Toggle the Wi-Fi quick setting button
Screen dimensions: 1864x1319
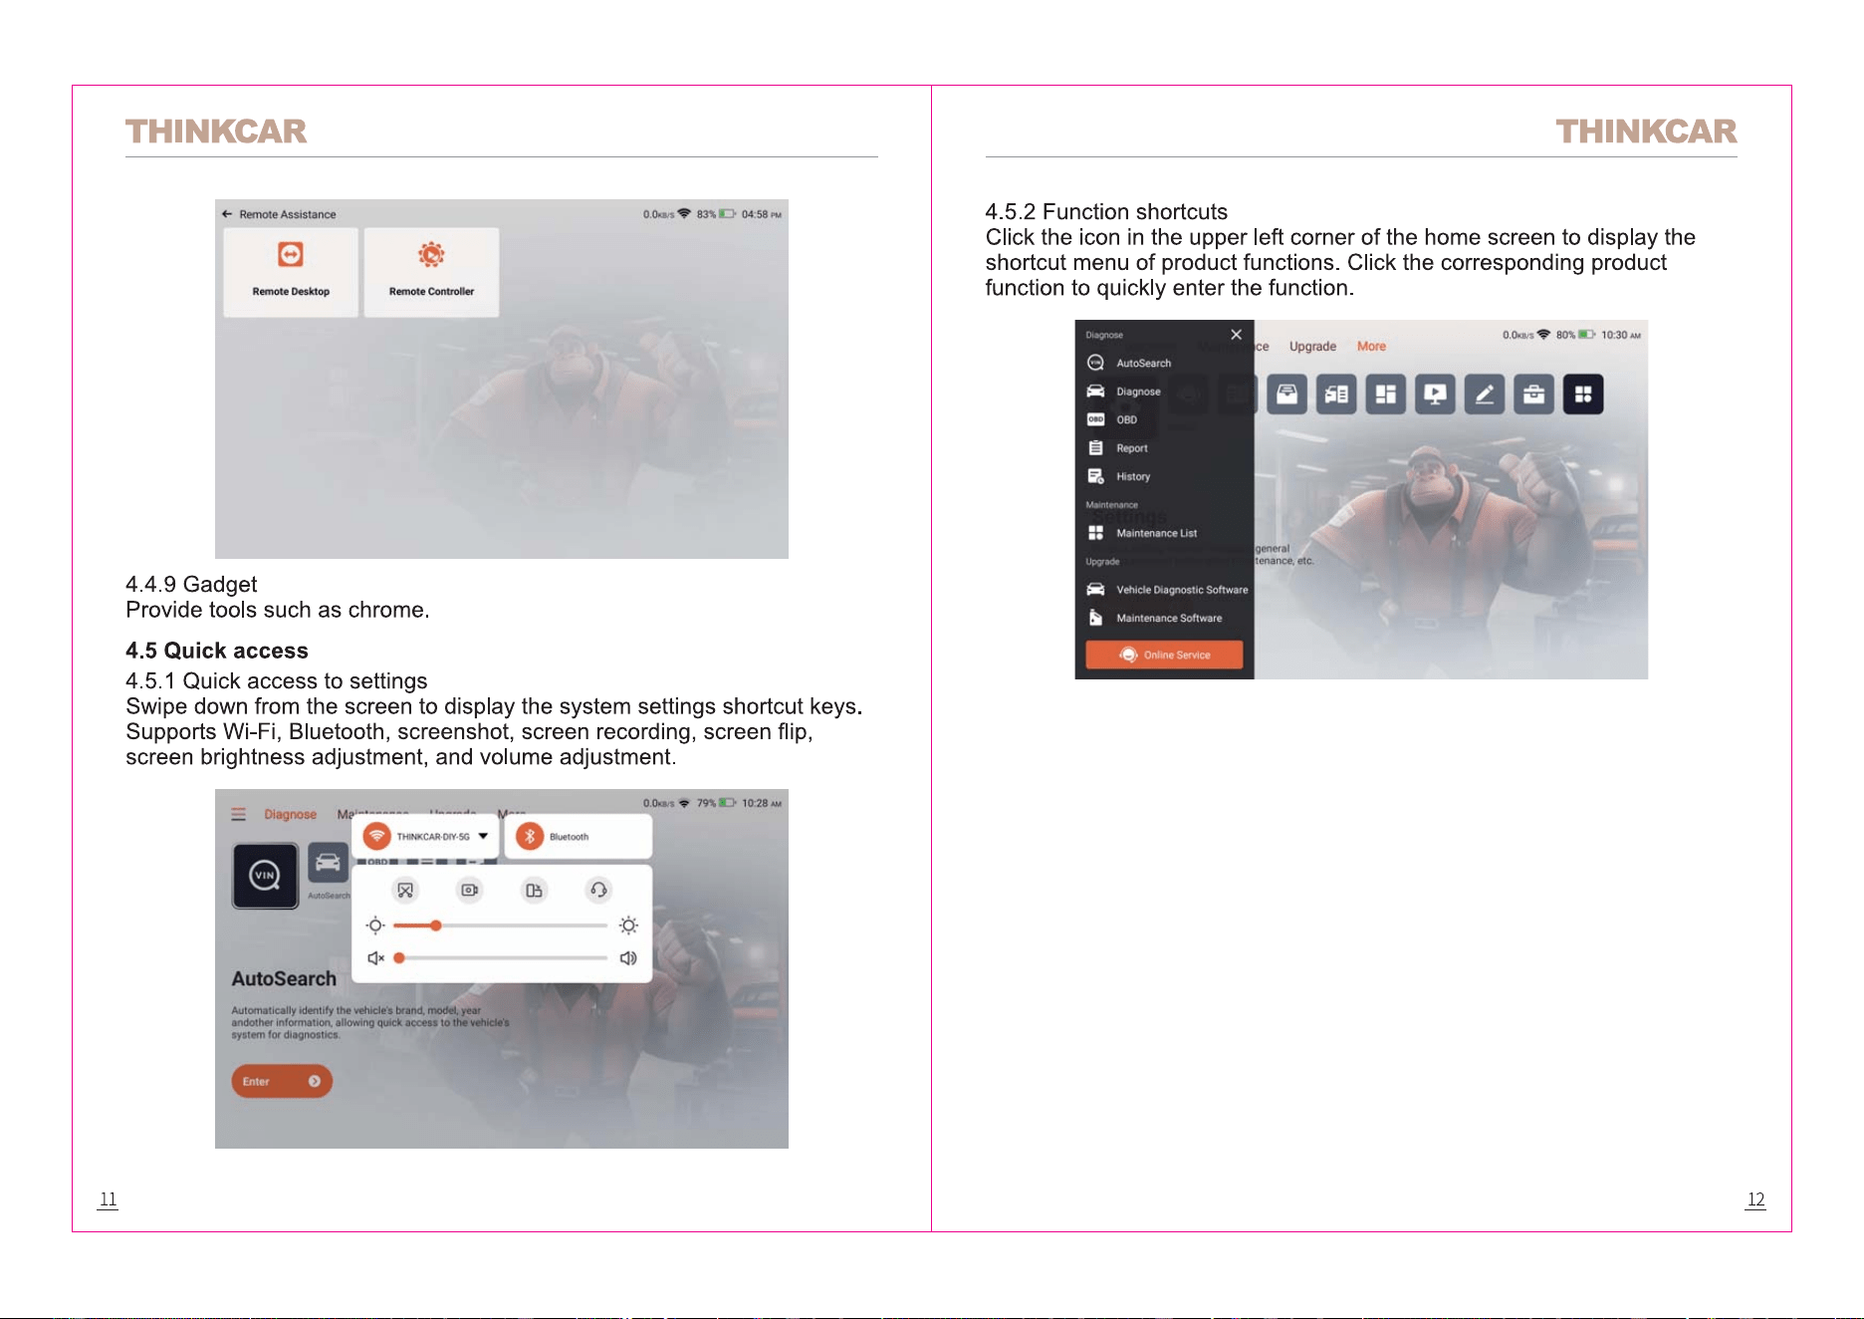coord(377,836)
